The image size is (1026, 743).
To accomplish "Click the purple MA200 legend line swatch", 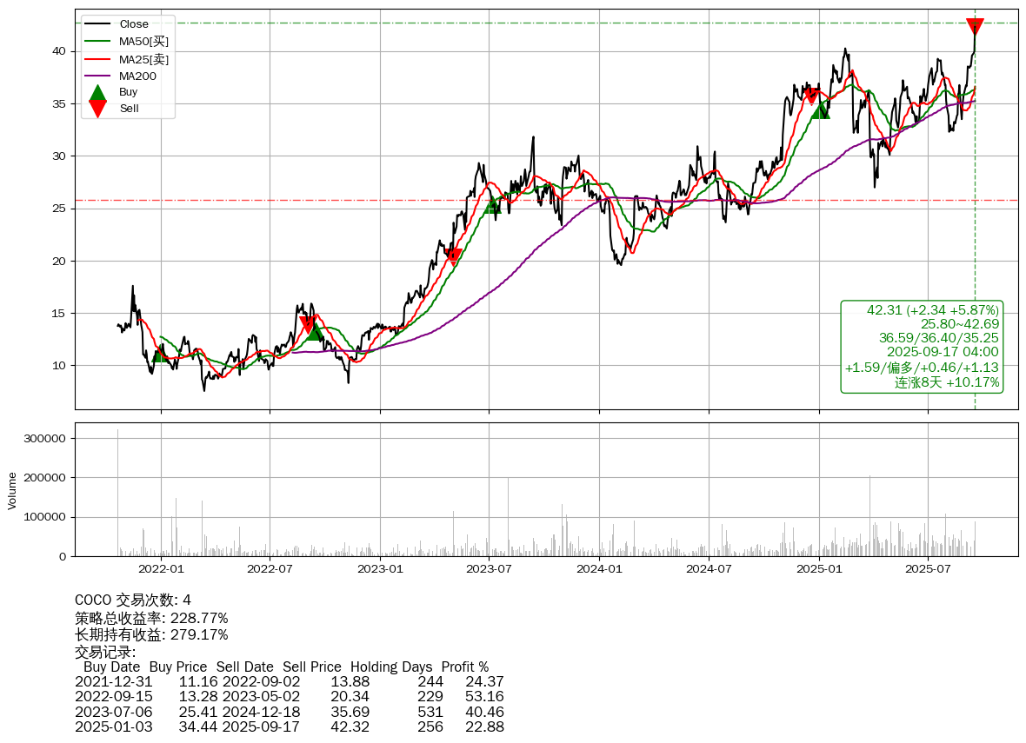I will pos(98,76).
